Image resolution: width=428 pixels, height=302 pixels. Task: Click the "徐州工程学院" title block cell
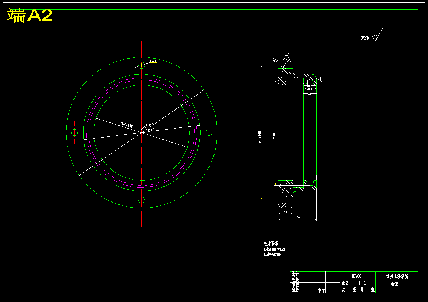click(x=397, y=276)
